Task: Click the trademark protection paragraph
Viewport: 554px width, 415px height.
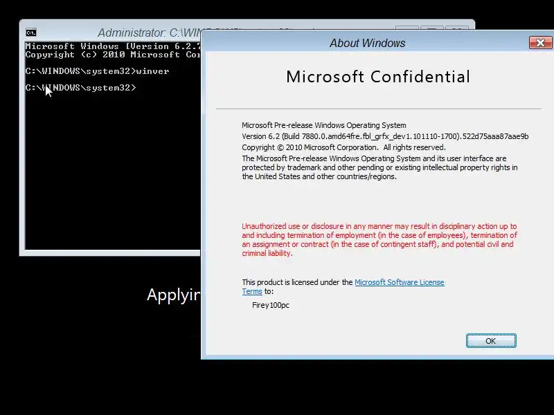Action: coord(379,167)
